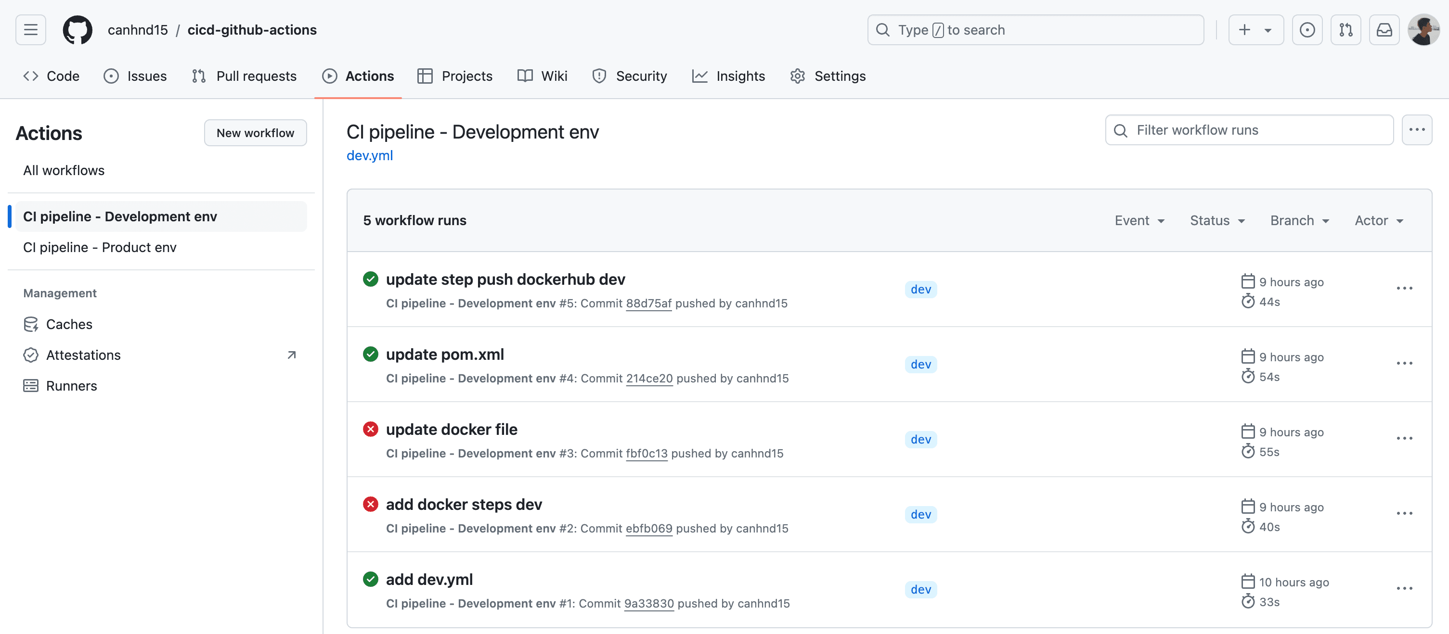Click the user profile avatar
1449x634 pixels.
click(x=1423, y=30)
